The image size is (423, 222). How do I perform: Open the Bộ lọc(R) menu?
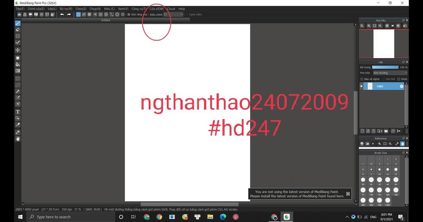(66, 9)
